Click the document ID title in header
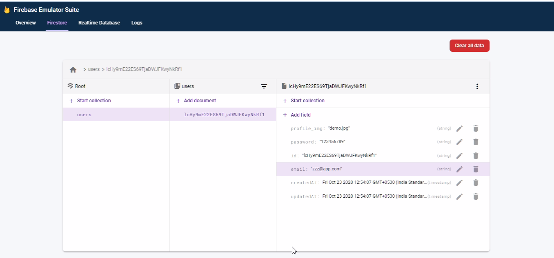The image size is (554, 258). (328, 86)
